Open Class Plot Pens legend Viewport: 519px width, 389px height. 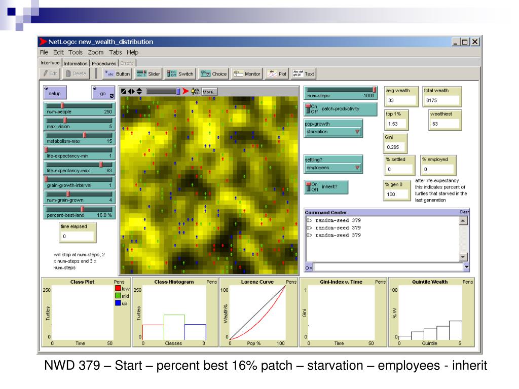click(x=119, y=282)
